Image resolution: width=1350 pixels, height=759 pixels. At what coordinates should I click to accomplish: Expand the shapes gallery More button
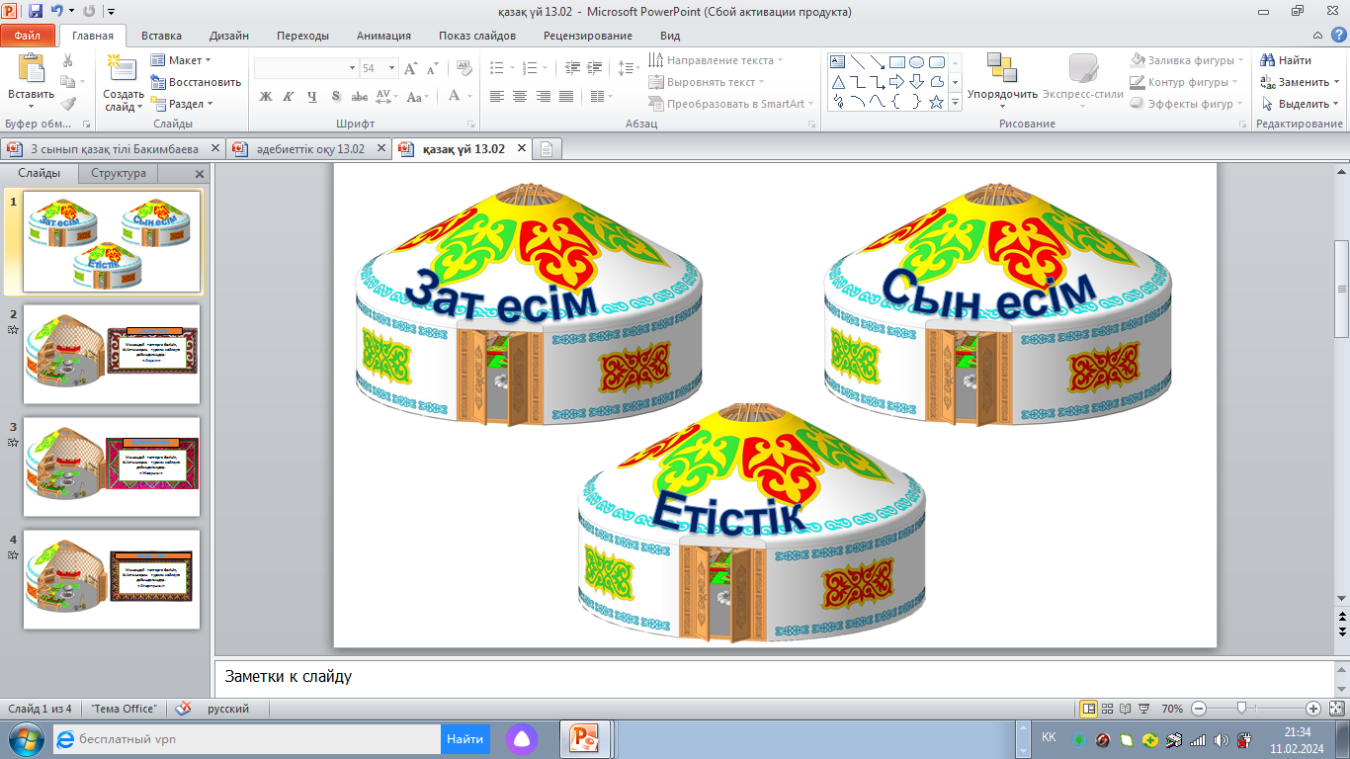point(956,102)
